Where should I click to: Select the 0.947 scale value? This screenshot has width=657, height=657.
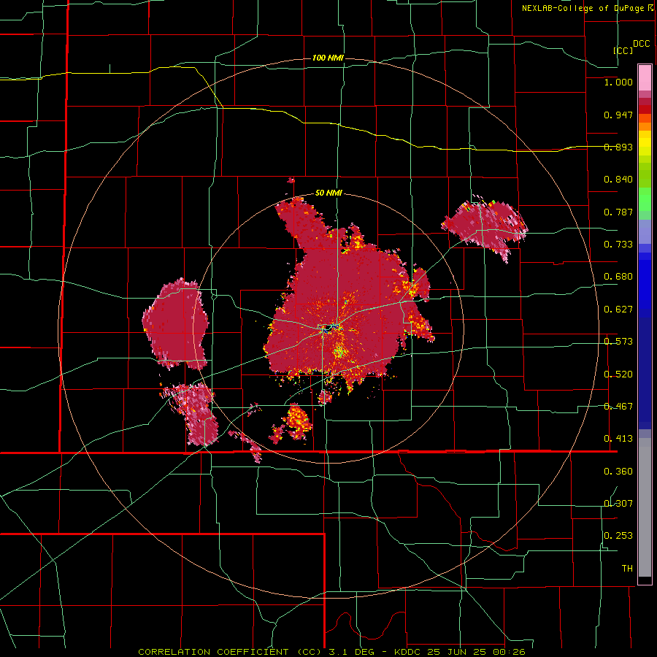pyautogui.click(x=618, y=115)
